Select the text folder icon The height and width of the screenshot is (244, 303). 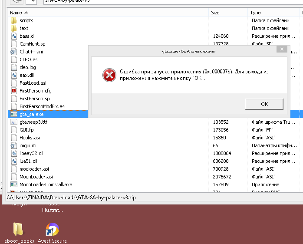[13, 28]
